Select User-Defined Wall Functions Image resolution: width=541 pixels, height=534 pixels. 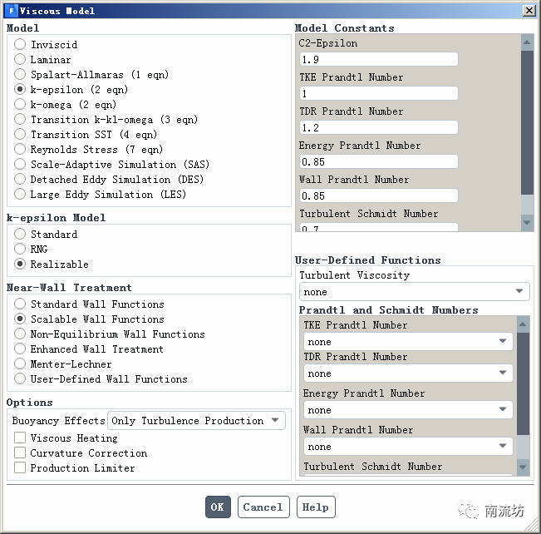tap(20, 378)
